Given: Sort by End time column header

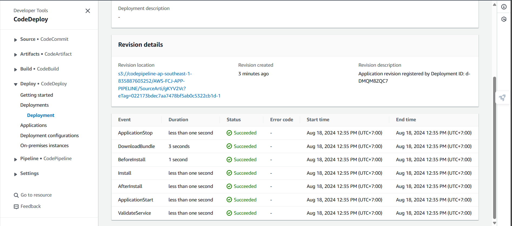Looking at the screenshot, I should (x=406, y=120).
